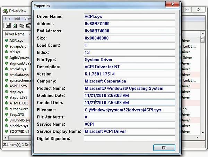
Task: Click the Modified Date field
Action: coord(129,96)
